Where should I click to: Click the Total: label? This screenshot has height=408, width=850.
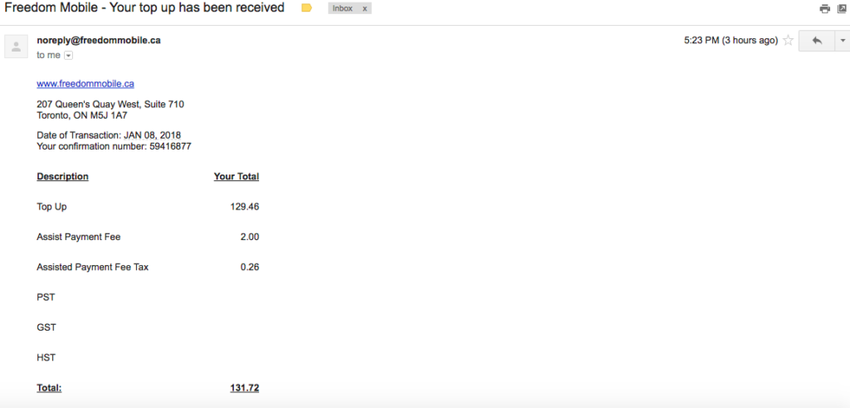point(49,388)
